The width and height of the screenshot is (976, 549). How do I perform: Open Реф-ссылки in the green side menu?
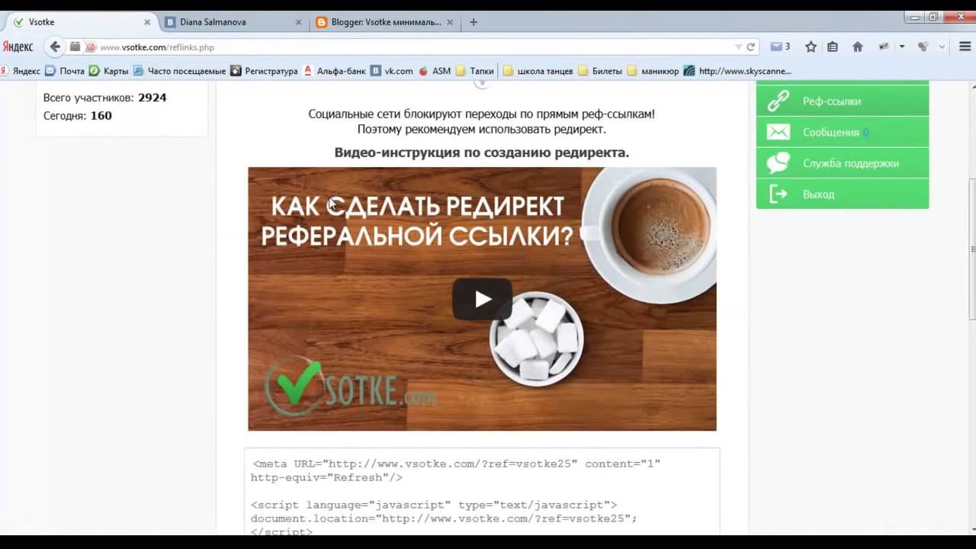843,101
